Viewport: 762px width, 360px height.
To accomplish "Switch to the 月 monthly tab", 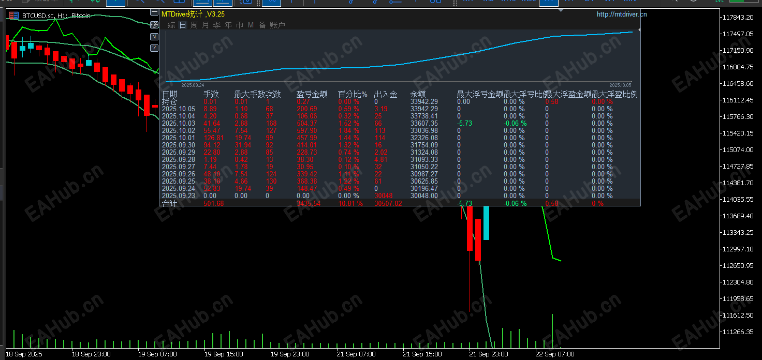I will point(206,25).
